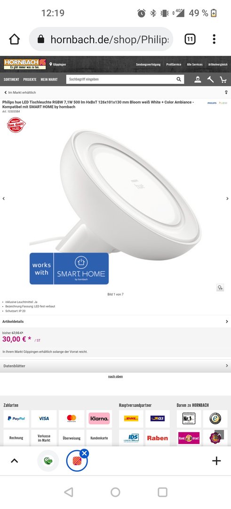Viewport: 231px width, 509px height.
Task: Click the hammer tools icon in header
Action: (x=210, y=79)
